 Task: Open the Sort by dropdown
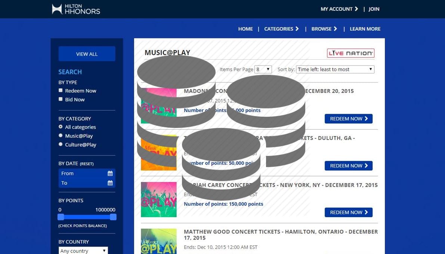click(335, 69)
